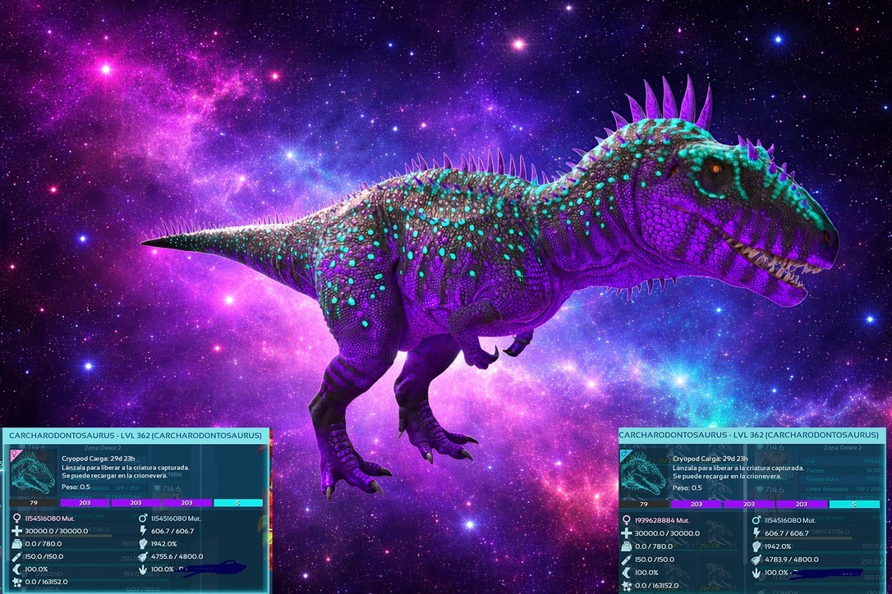The width and height of the screenshot is (892, 594).
Task: Select first purple 203 swatch on female card
Action: pos(85,502)
